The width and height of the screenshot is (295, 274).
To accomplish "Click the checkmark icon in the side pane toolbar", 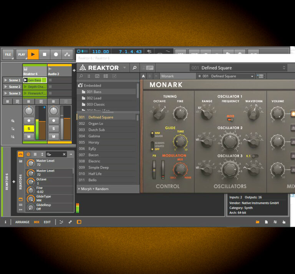I will click(x=114, y=76).
